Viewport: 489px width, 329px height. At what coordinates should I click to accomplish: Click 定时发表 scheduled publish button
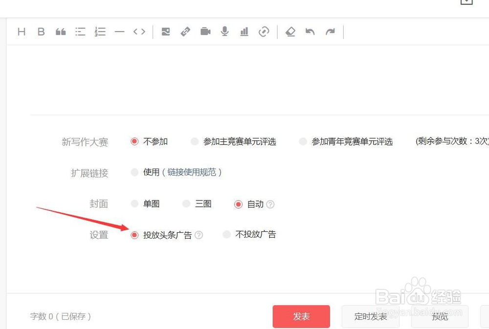pos(371,316)
